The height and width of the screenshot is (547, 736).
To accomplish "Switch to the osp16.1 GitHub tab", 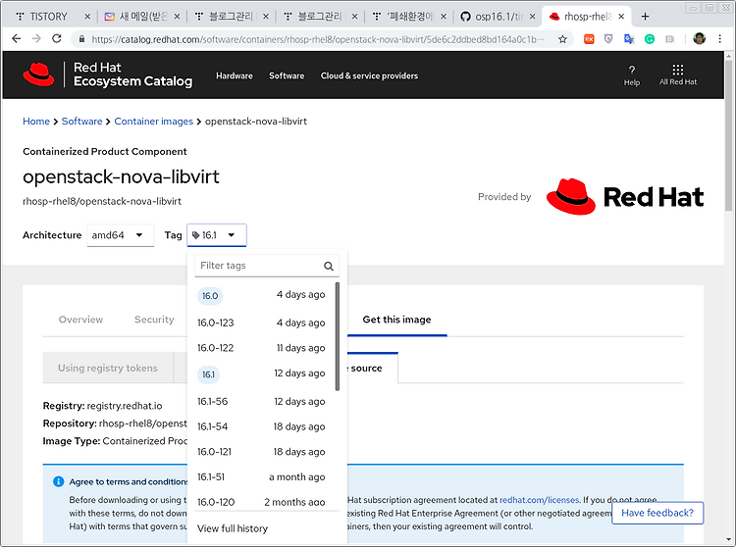I will 497,17.
